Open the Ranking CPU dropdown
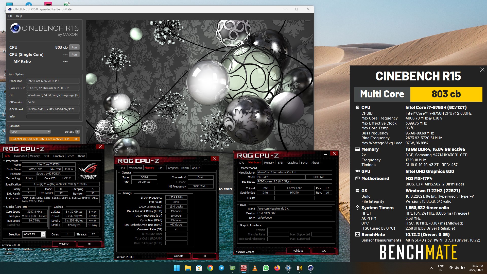Viewport: 487px width, 274px height. click(x=30, y=132)
